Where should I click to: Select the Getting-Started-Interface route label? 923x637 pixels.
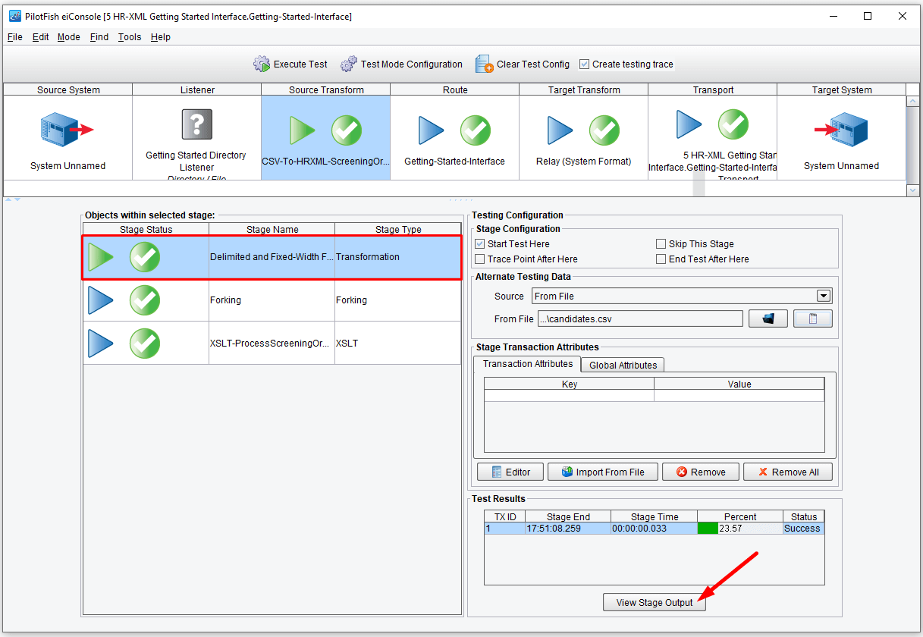(454, 162)
